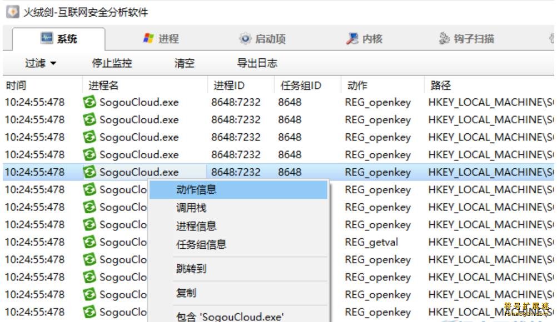Viewport: 557px width, 322px height.
Task: Open the 过滤 dropdown menu
Action: [x=41, y=63]
